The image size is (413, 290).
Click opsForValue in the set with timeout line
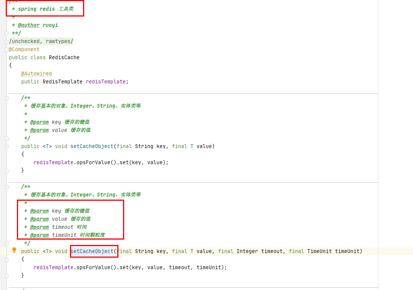click(x=93, y=267)
